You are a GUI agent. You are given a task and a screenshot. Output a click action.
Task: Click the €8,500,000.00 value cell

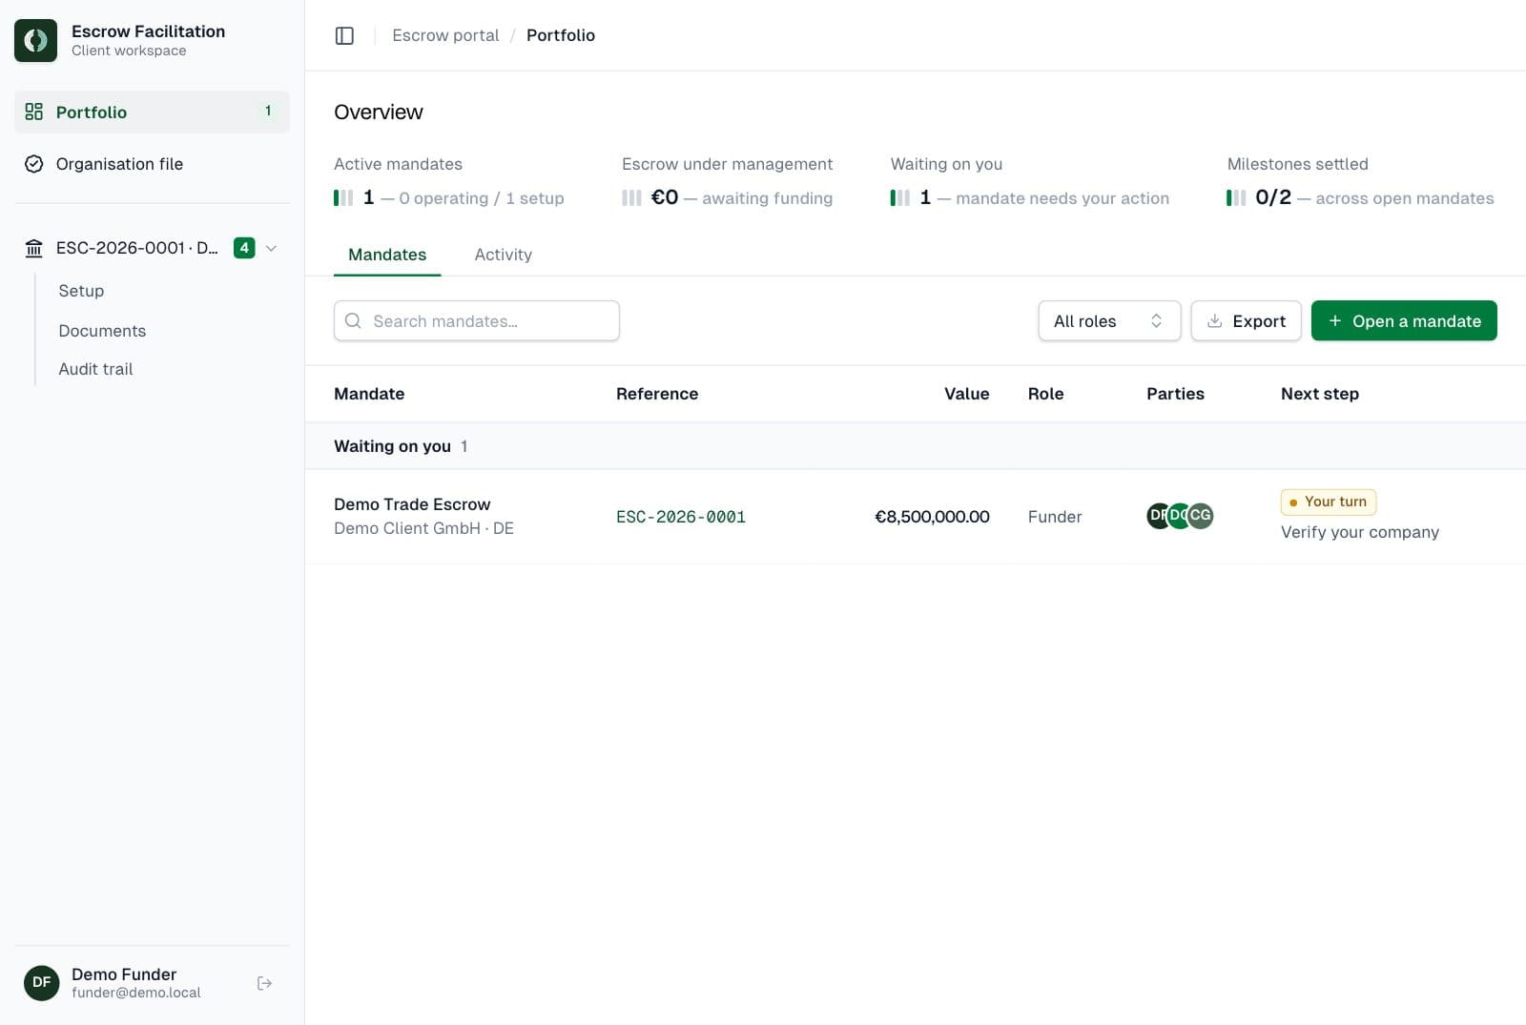tap(932, 516)
